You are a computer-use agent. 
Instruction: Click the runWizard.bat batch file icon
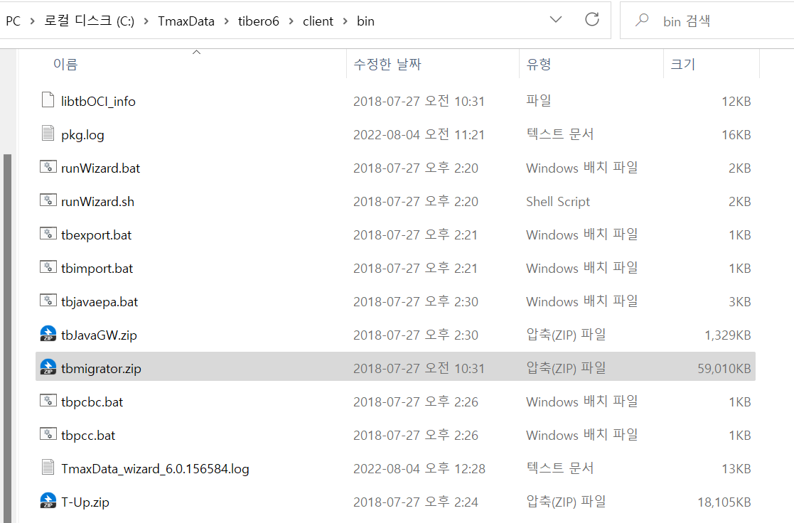click(48, 166)
